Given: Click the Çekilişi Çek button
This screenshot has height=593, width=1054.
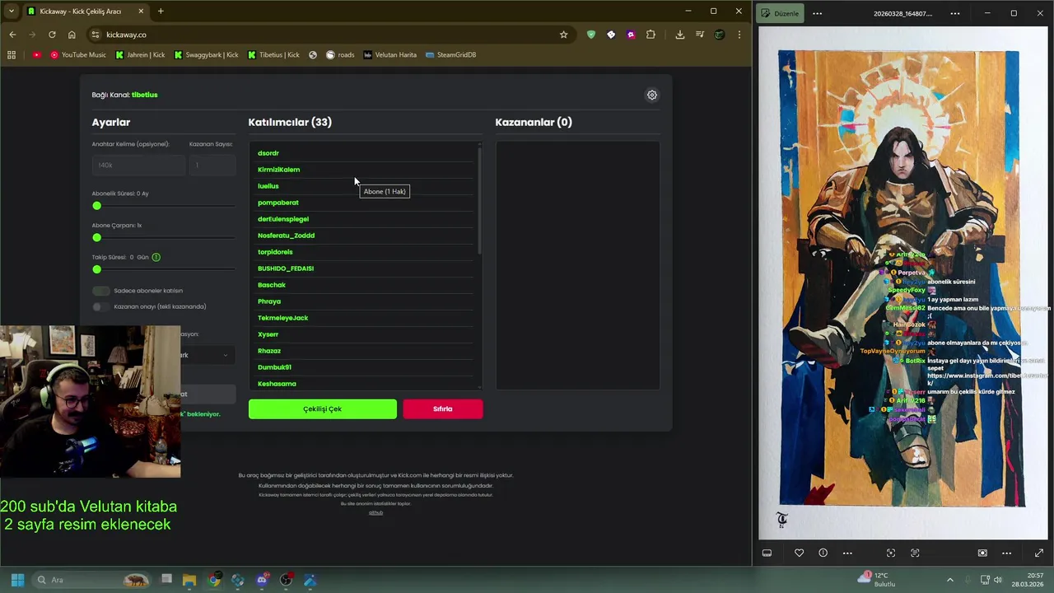Looking at the screenshot, I should click(323, 409).
